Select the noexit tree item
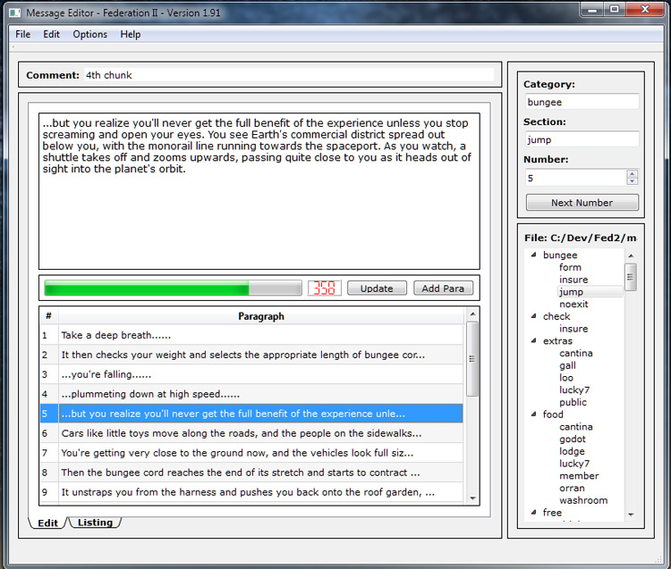671x569 pixels. tap(573, 304)
